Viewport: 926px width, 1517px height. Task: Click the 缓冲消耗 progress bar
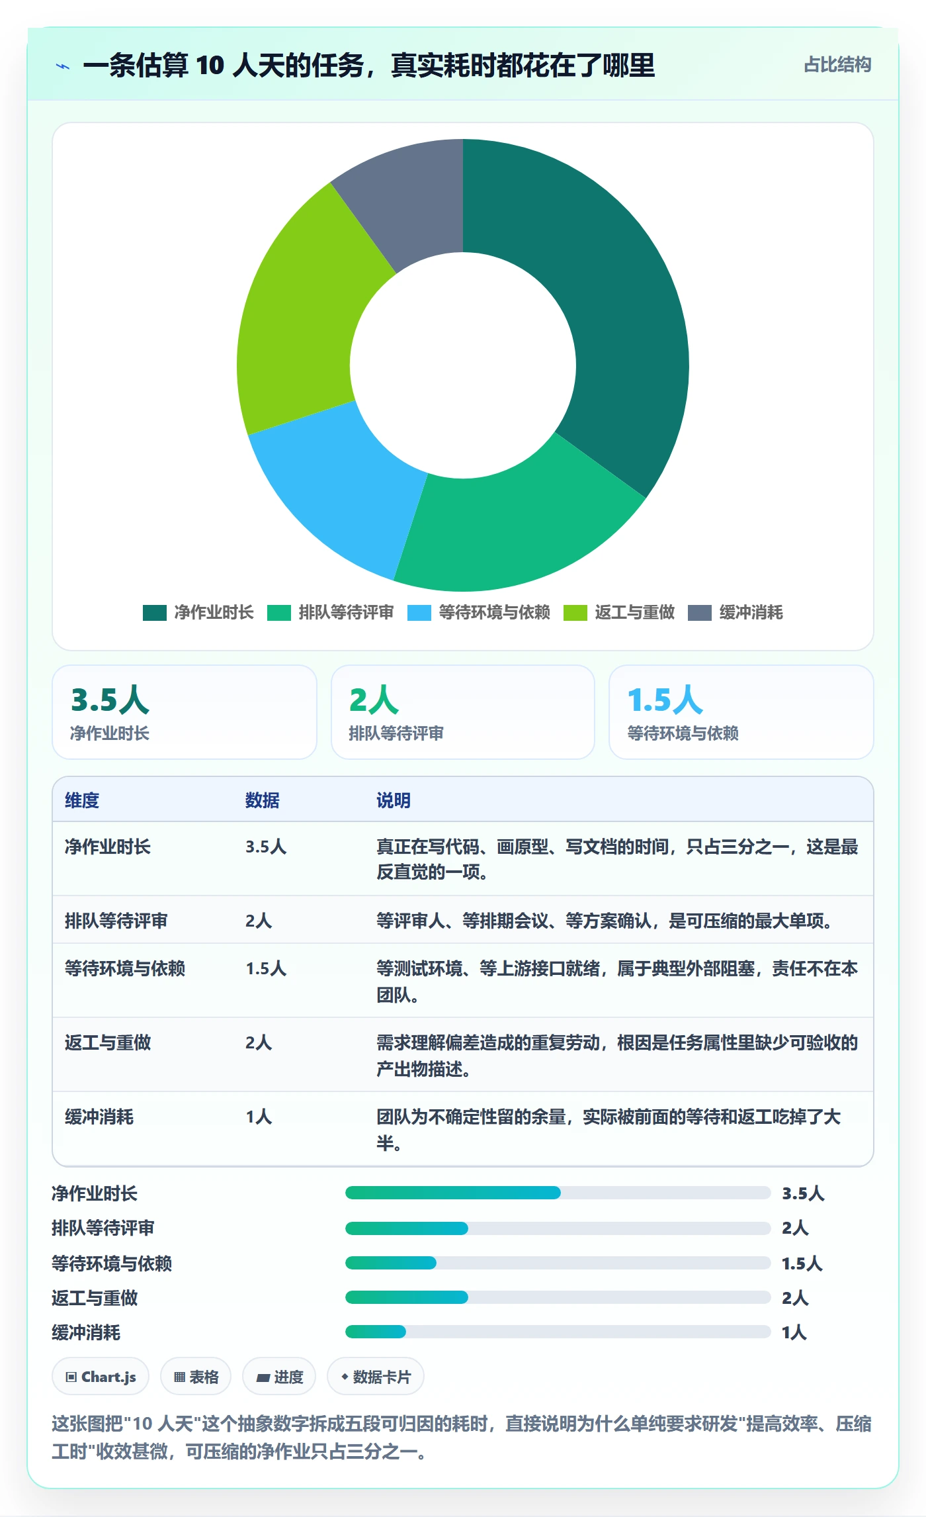coord(558,1332)
